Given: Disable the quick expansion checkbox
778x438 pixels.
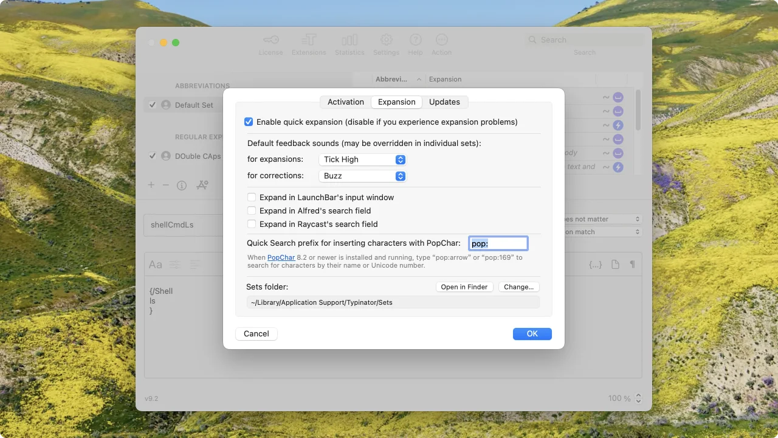Looking at the screenshot, I should point(249,122).
